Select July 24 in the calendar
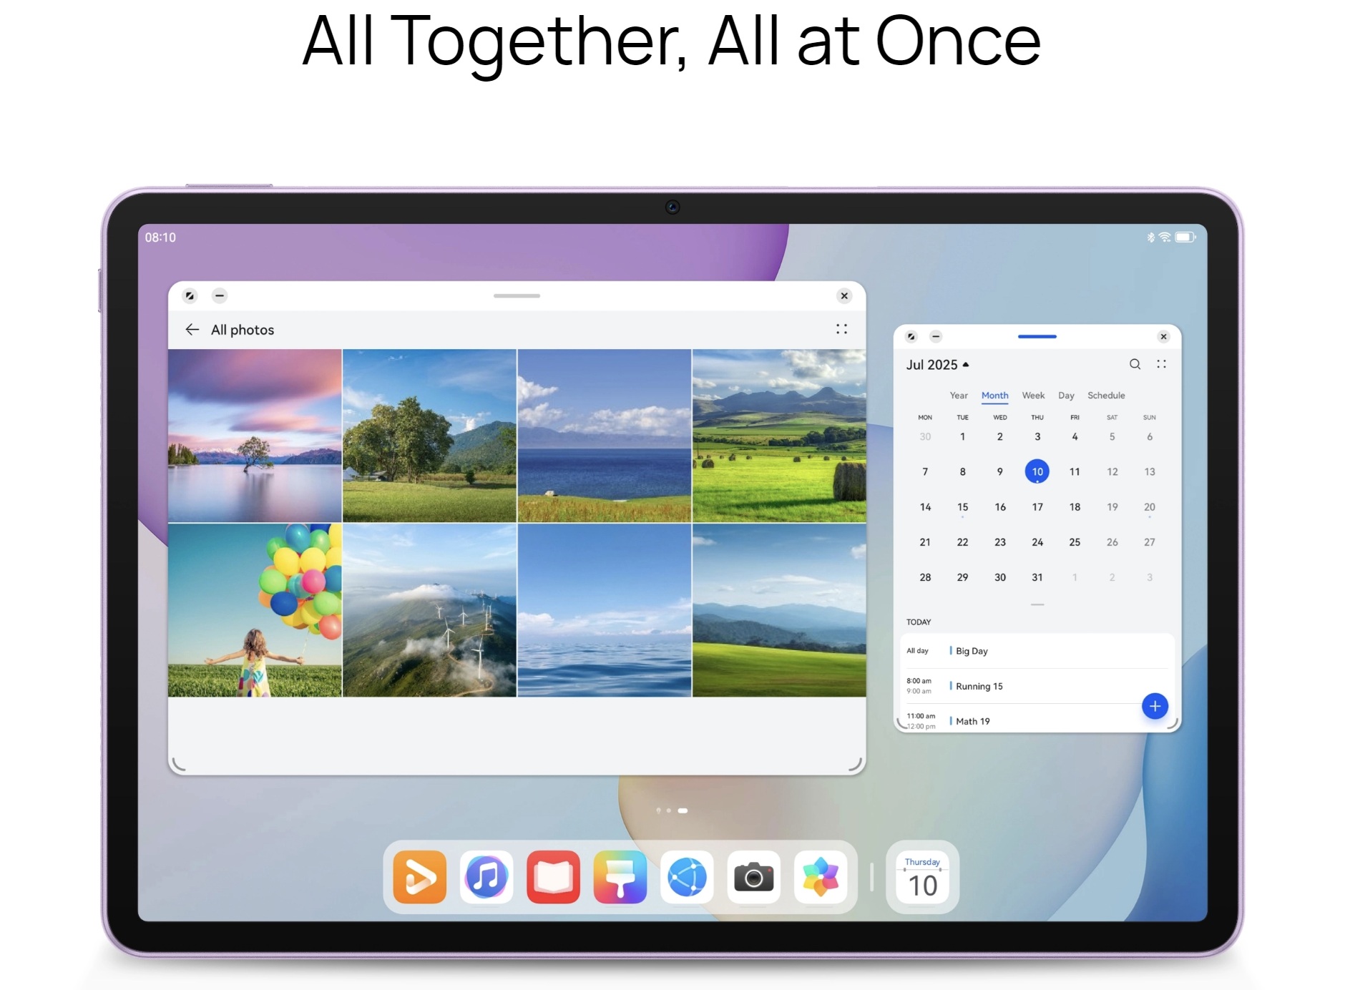 pyautogui.click(x=1037, y=542)
